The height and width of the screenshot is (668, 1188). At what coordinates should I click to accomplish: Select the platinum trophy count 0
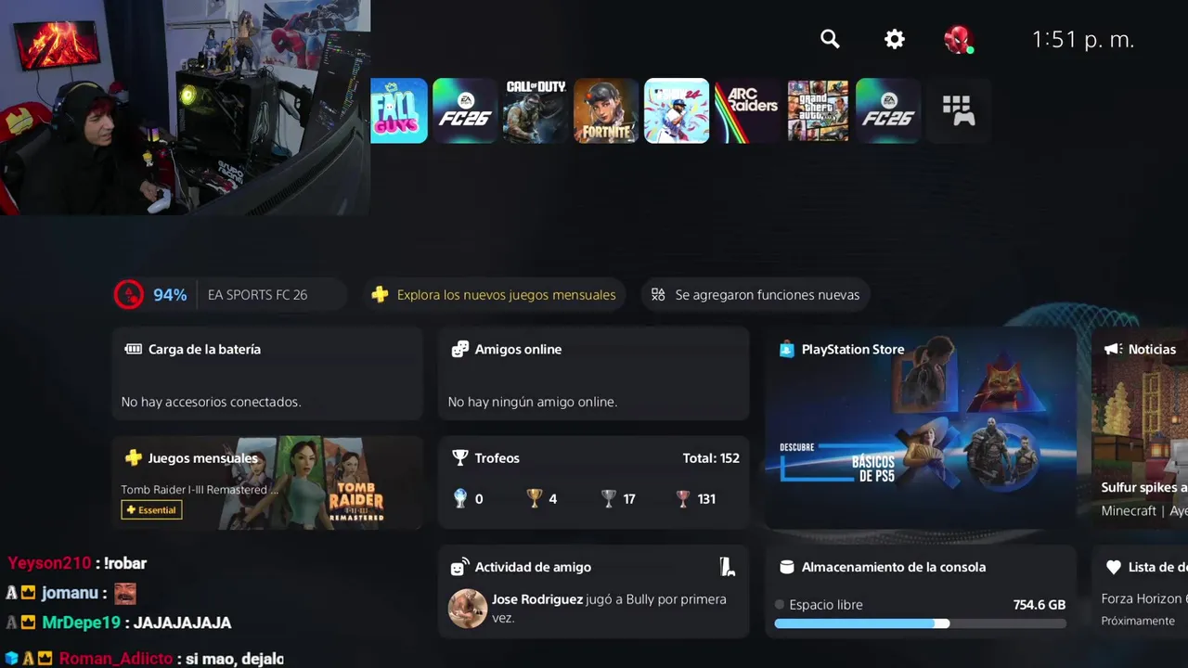[469, 499]
